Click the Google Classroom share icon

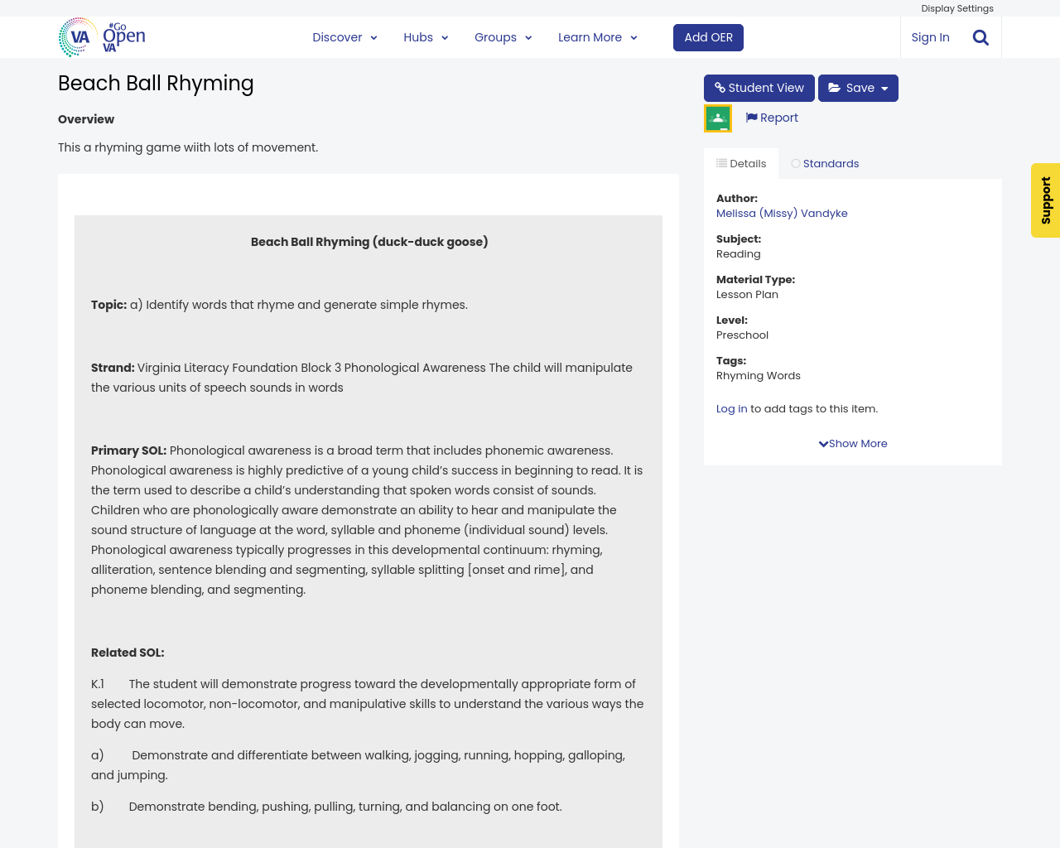718,118
